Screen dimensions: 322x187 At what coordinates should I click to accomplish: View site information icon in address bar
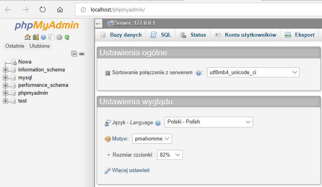(83, 9)
